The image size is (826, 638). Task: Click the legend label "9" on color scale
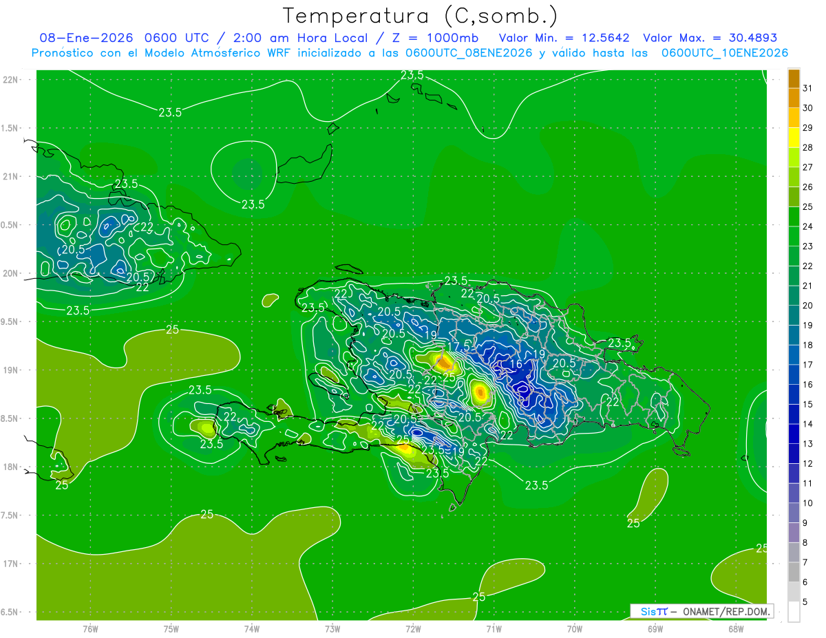(x=805, y=523)
